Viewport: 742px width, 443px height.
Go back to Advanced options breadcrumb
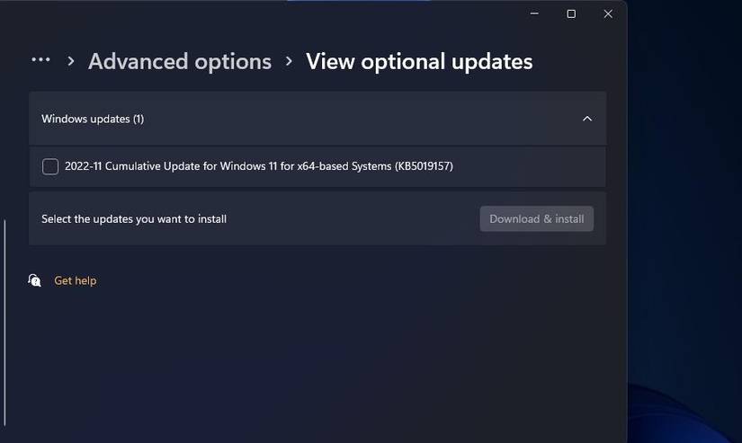pos(180,61)
